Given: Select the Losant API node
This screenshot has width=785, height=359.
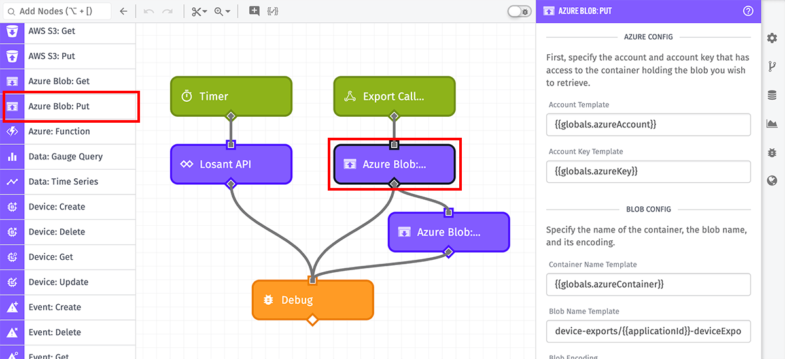Looking at the screenshot, I should tap(231, 164).
